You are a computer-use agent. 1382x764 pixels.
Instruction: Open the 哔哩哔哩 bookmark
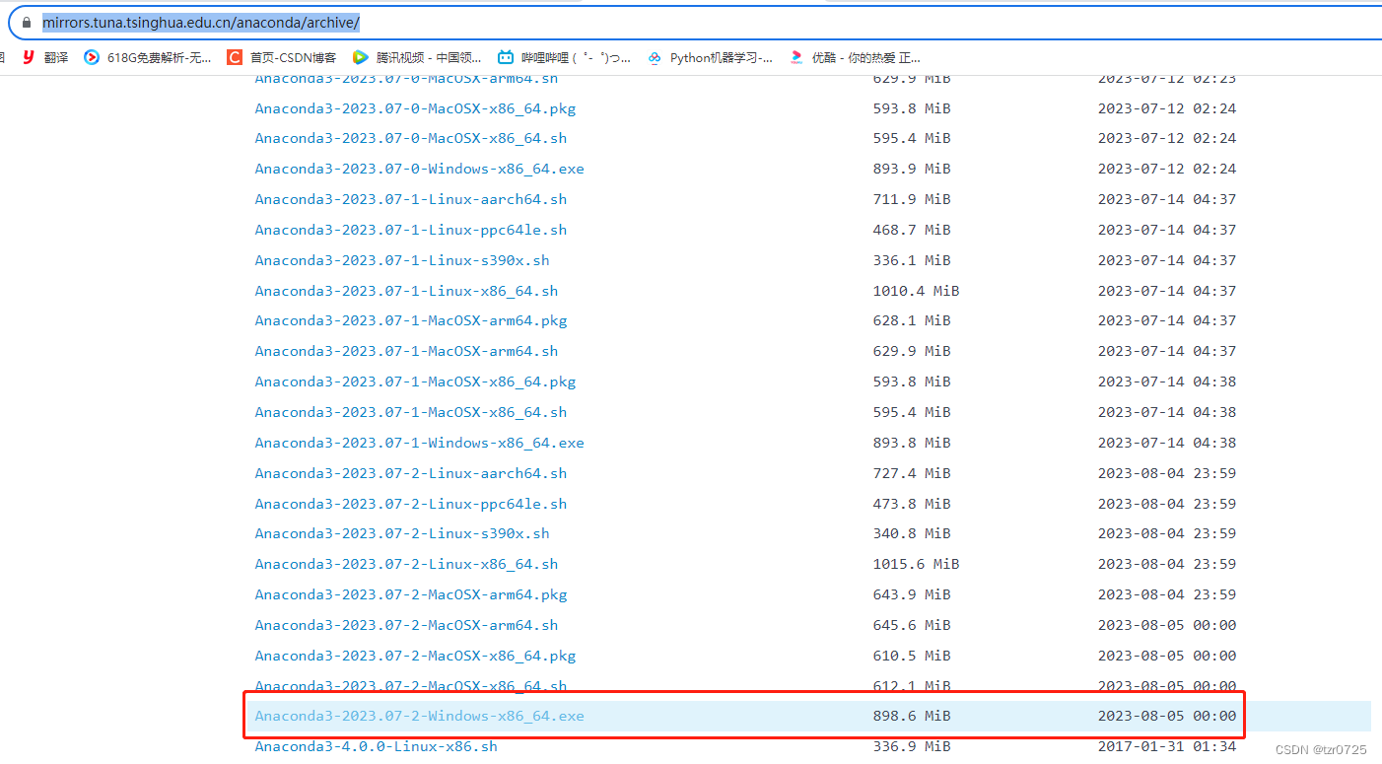[564, 57]
